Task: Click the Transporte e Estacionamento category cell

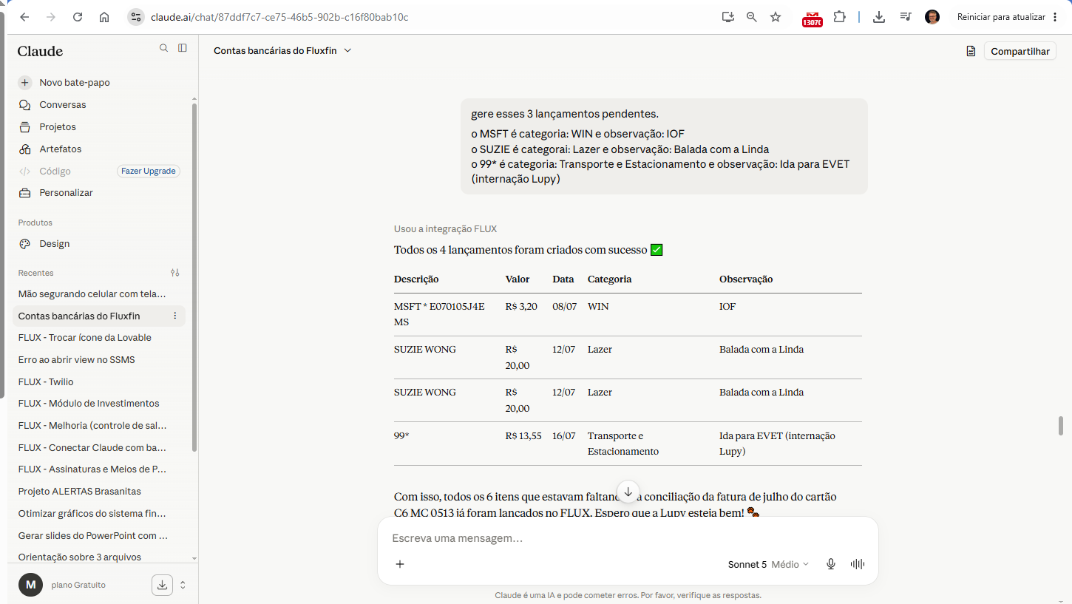Action: click(x=622, y=444)
